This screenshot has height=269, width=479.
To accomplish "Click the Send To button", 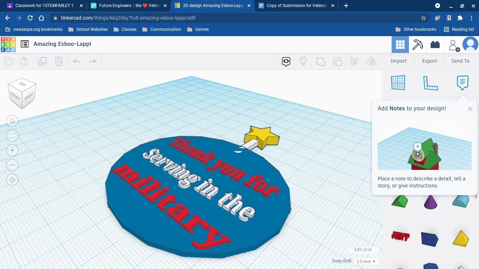I will 460,61.
